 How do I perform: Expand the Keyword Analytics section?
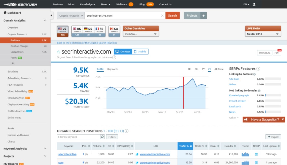click(x=45, y=148)
